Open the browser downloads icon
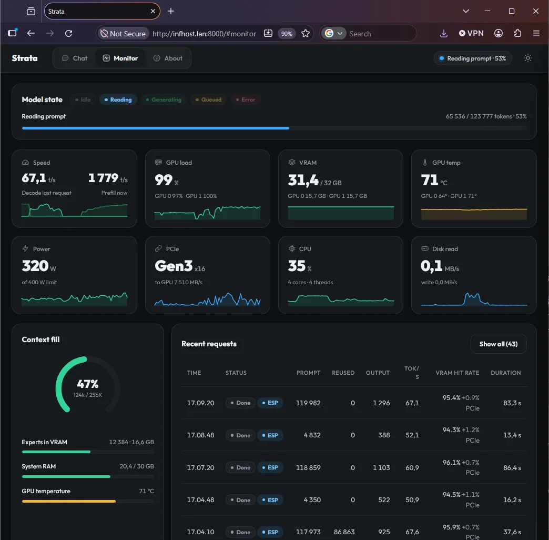The height and width of the screenshot is (540, 549). click(444, 33)
